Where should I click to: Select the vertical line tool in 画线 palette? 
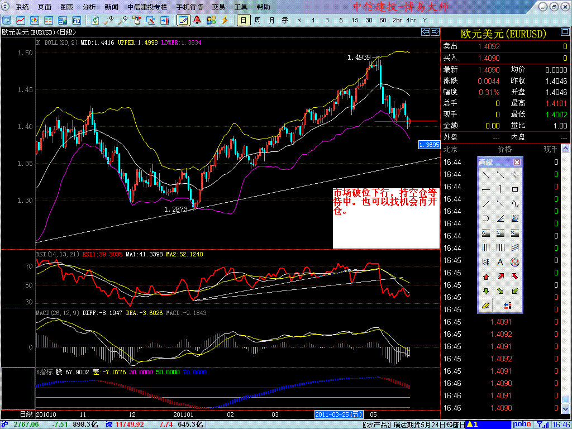coord(500,190)
